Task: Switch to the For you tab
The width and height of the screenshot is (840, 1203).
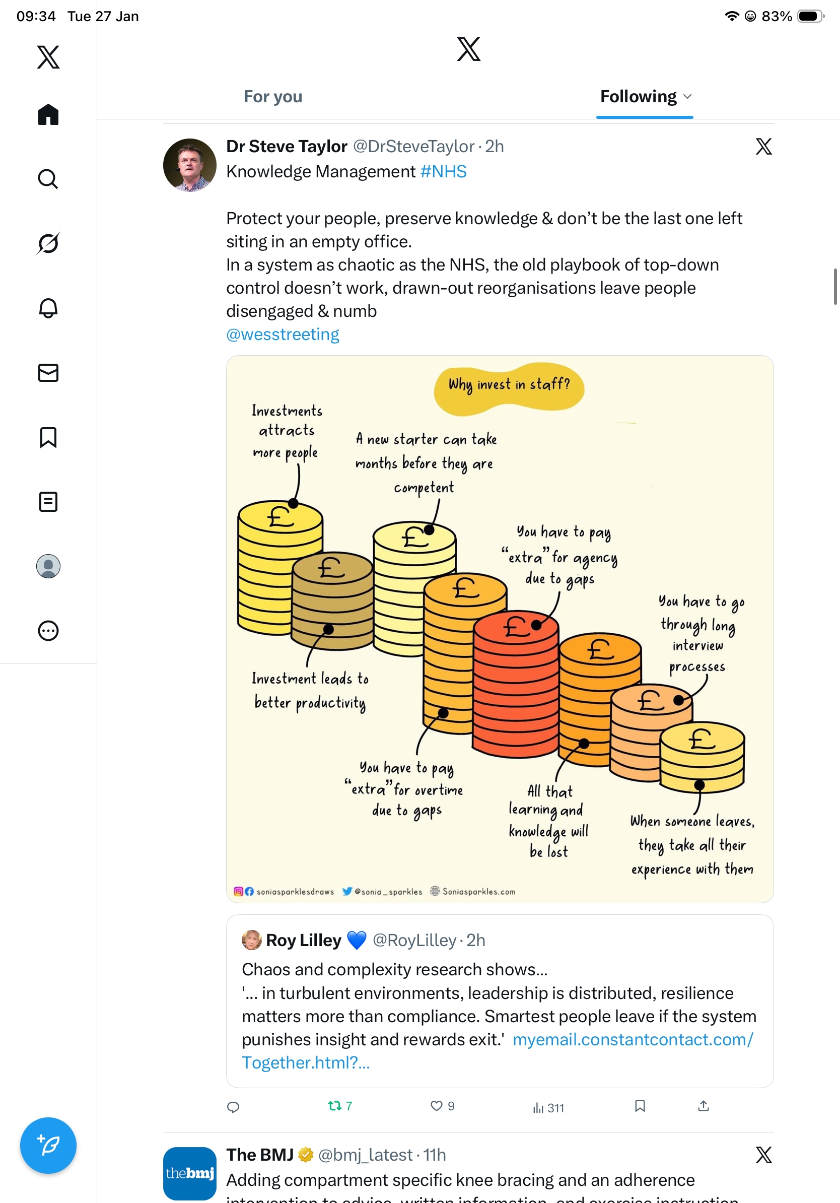Action: pyautogui.click(x=273, y=96)
